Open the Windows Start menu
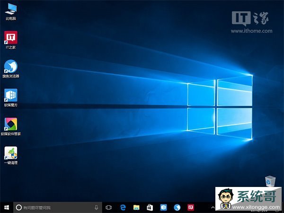 7,207
